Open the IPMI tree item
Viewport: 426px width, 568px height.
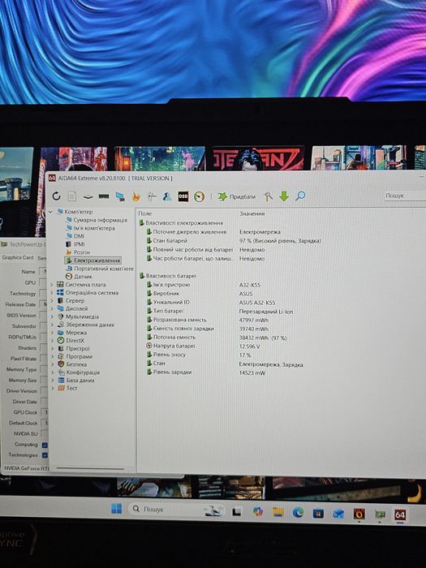coord(79,244)
